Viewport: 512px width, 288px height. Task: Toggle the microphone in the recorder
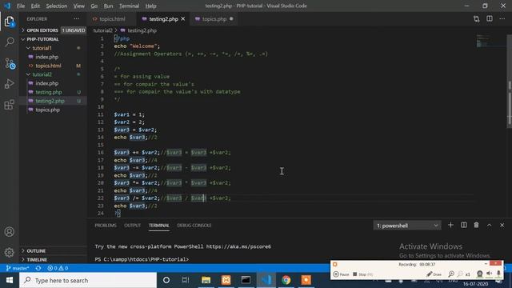[498, 274]
